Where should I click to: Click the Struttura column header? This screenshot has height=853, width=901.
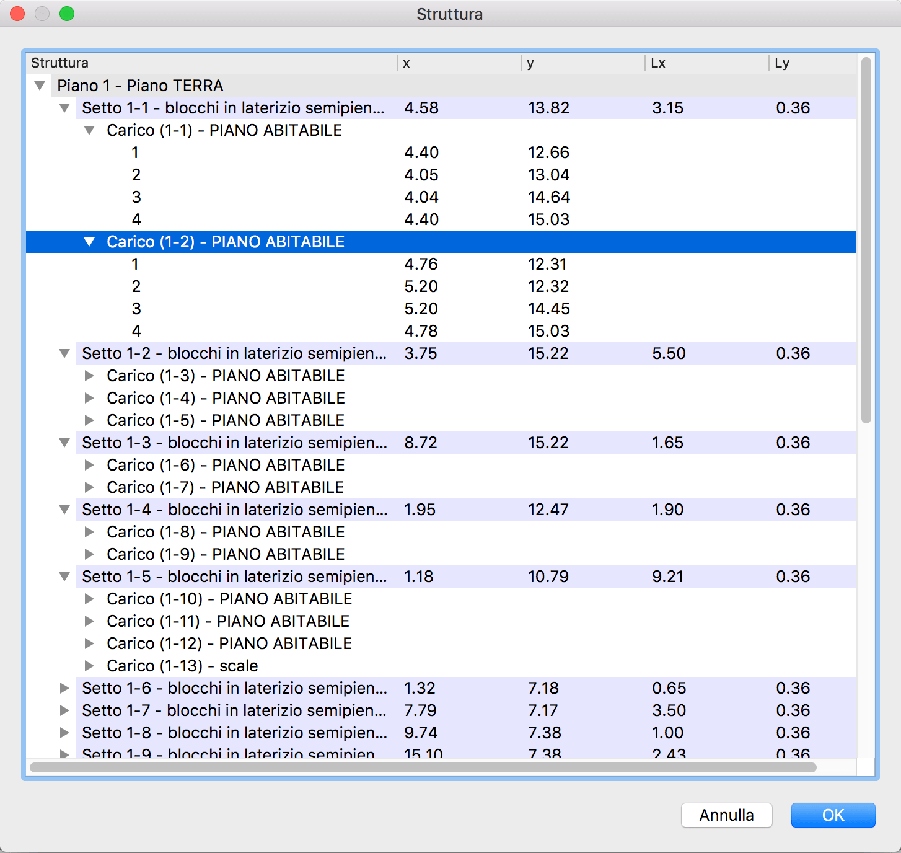point(211,63)
